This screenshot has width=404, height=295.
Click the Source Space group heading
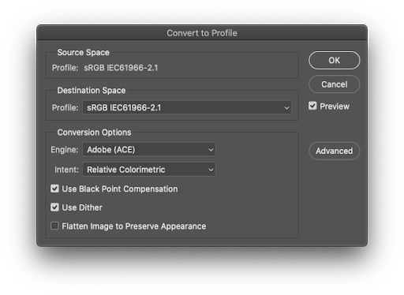point(83,52)
